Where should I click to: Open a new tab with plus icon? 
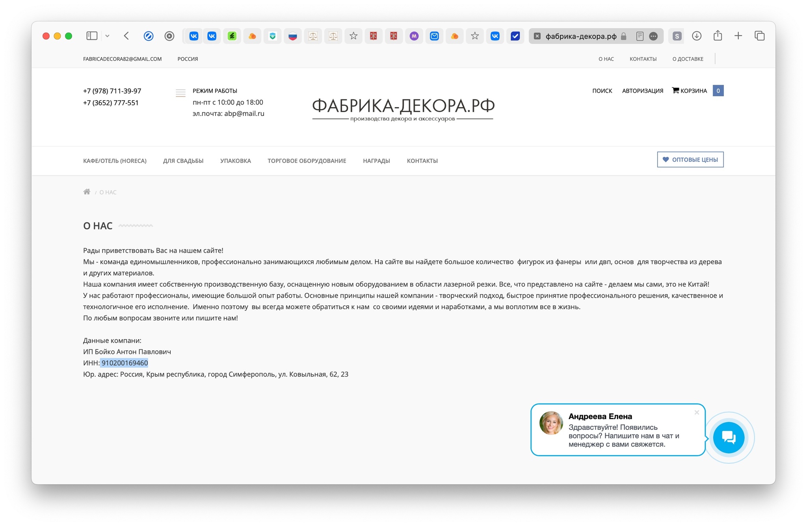pos(738,36)
